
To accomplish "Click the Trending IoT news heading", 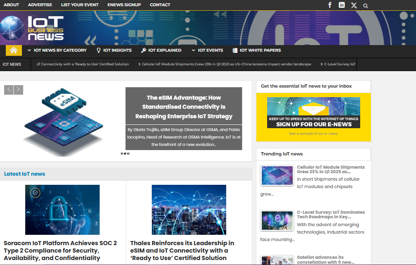I will (x=282, y=154).
